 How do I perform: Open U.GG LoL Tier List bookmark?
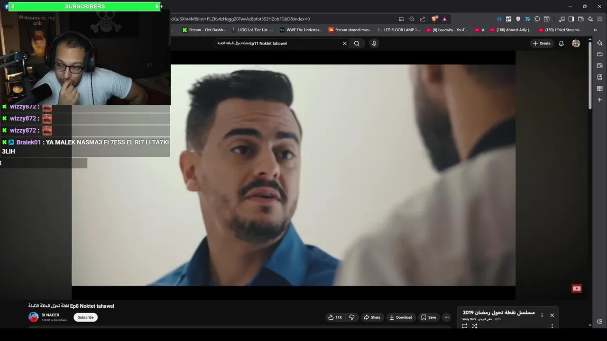pyautogui.click(x=252, y=30)
